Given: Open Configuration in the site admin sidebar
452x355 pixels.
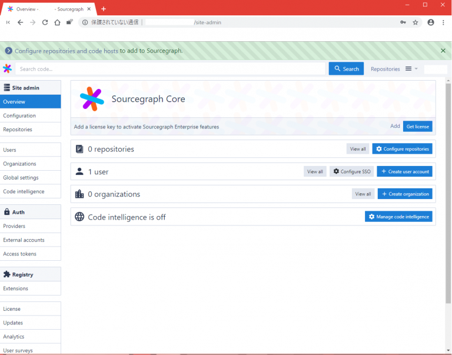Looking at the screenshot, I should (19, 115).
